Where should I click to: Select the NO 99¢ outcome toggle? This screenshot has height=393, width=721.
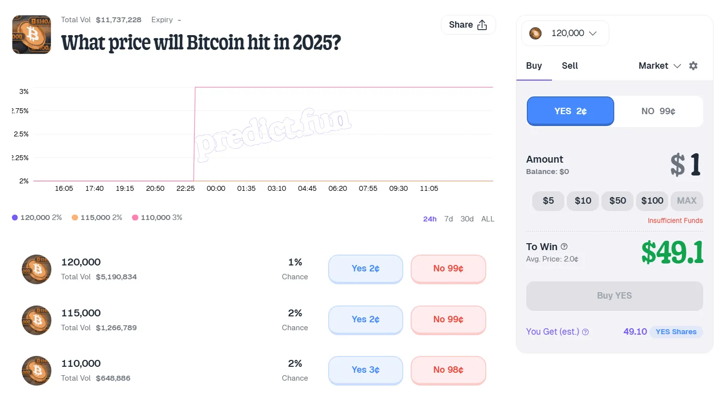658,111
